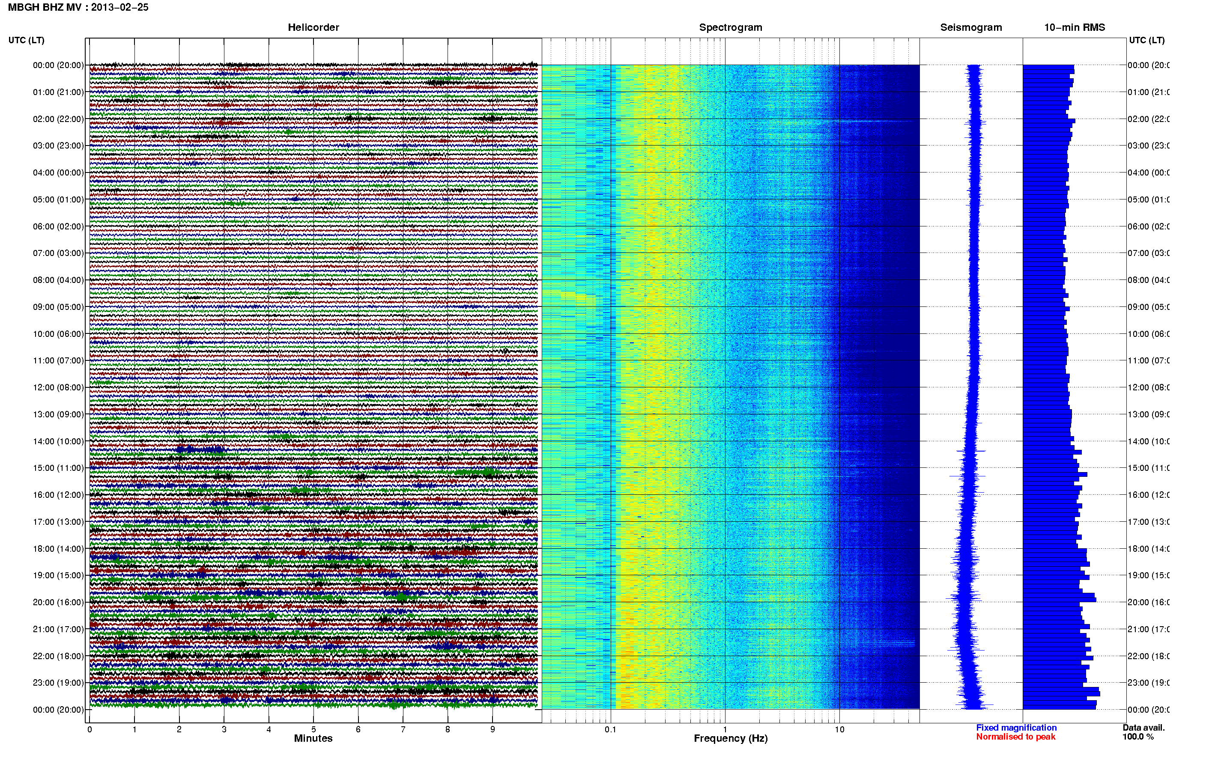Click helicorder time label '23:00 (19:00)'
Viewport: 1218px width, 761px height.
pyautogui.click(x=58, y=683)
